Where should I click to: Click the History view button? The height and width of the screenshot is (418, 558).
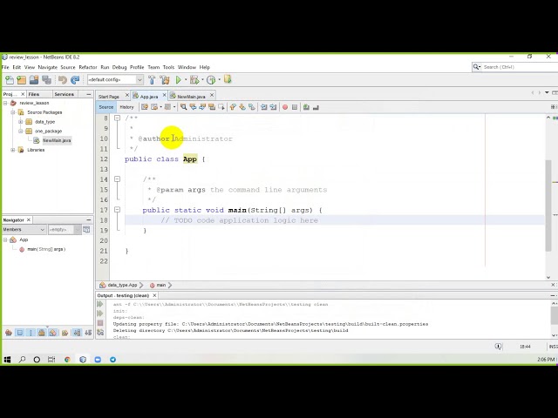pos(126,107)
